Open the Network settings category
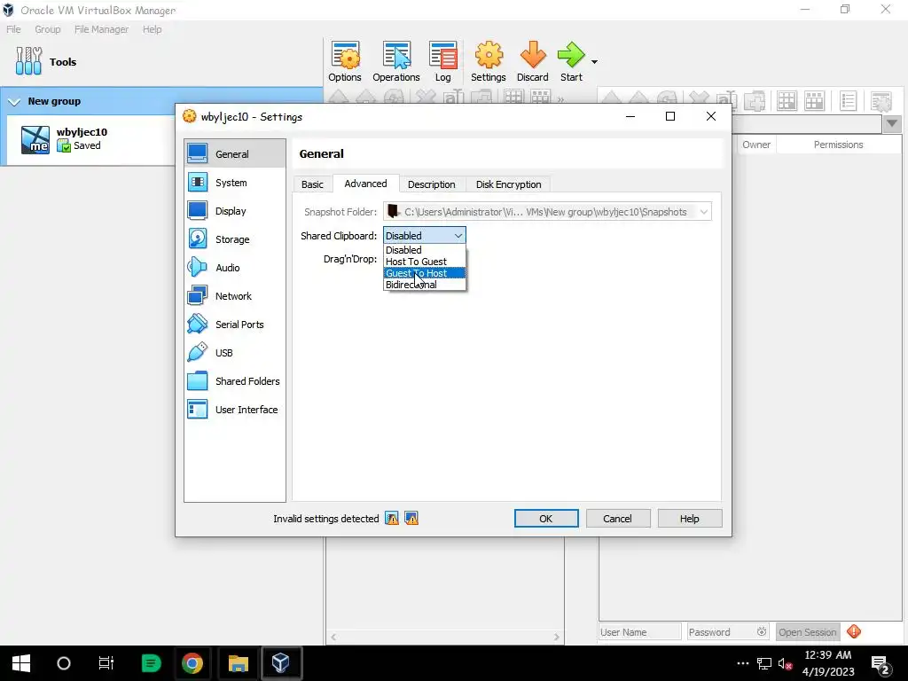The width and height of the screenshot is (908, 681). pyautogui.click(x=234, y=296)
